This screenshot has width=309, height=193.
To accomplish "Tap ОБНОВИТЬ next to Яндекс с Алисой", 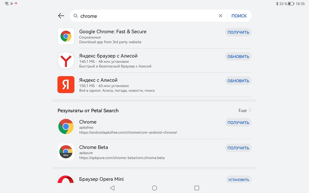I will pyautogui.click(x=238, y=81).
